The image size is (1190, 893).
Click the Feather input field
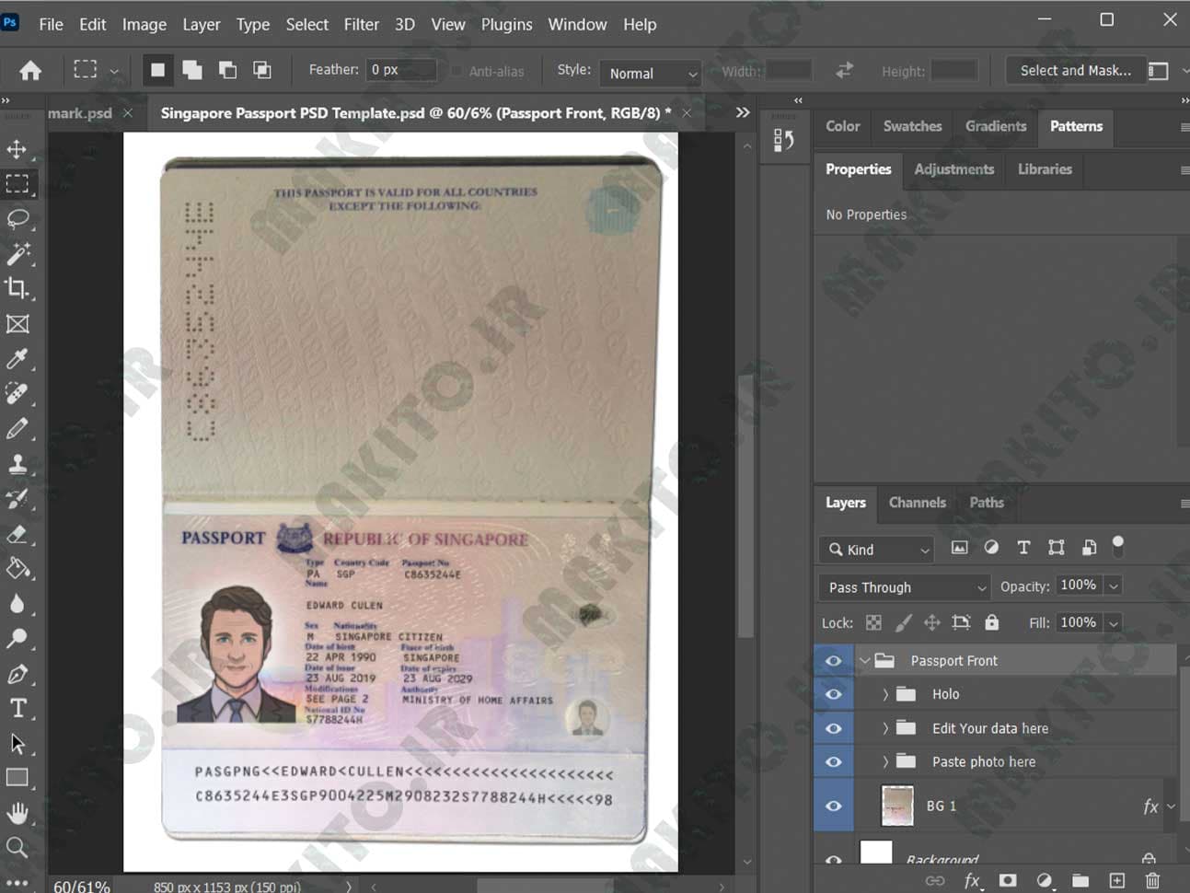[x=401, y=70]
